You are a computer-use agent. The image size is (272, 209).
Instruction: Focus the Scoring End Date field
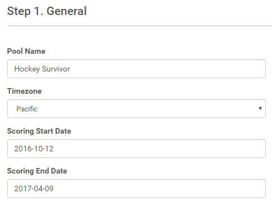[x=136, y=188]
